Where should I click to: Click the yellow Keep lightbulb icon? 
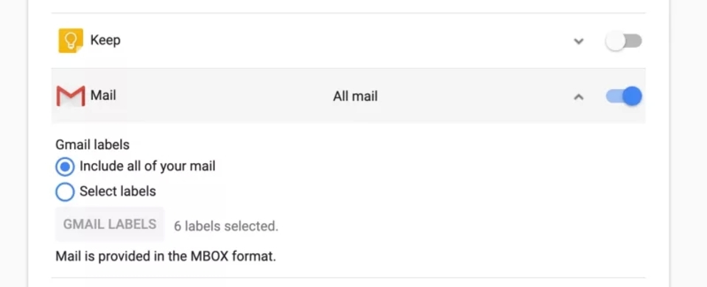(71, 40)
